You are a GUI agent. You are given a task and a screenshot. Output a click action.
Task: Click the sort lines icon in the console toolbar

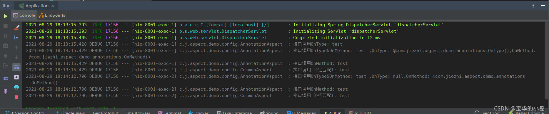coord(16,37)
